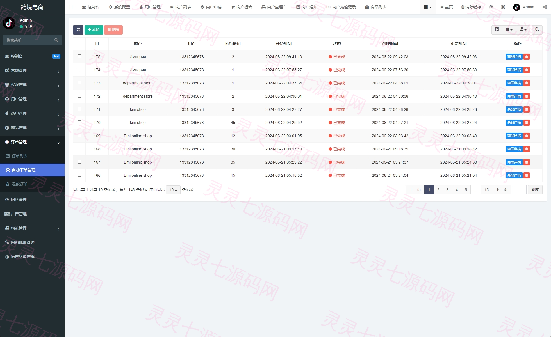
Task: Click the fullscreen expand icon
Action: 503,7
